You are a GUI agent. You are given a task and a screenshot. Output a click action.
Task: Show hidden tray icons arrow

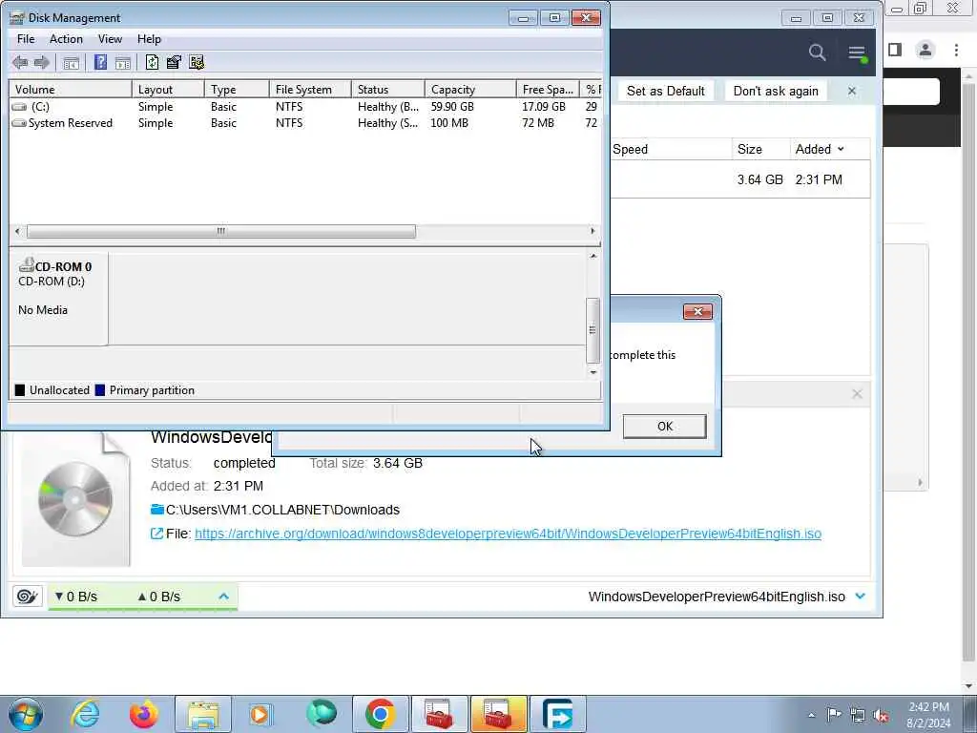tap(811, 715)
